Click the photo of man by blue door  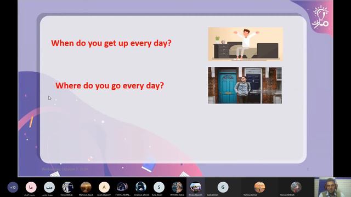tap(245, 85)
